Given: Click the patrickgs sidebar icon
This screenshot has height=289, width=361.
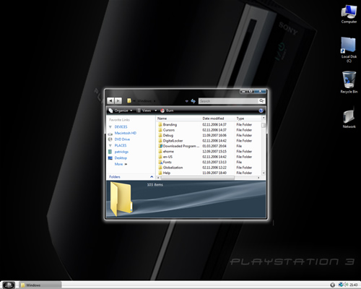Looking at the screenshot, I should pyautogui.click(x=110, y=152).
